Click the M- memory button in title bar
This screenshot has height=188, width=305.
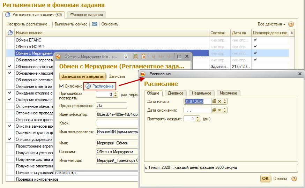pos(169,57)
